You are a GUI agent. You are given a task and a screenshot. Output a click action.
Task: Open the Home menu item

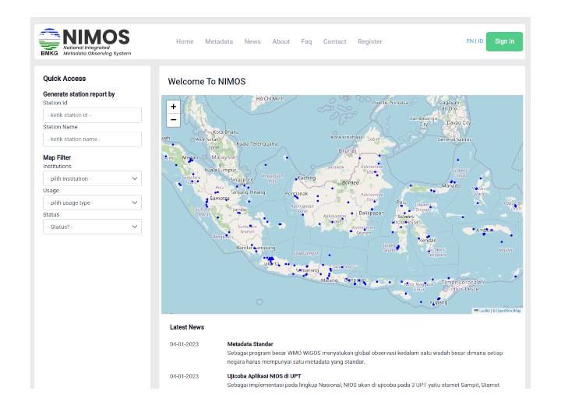click(185, 42)
